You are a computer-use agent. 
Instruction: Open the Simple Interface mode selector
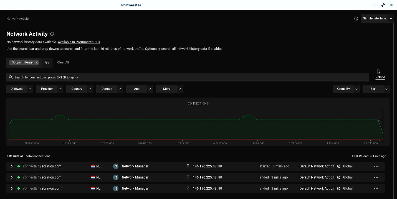(x=377, y=19)
